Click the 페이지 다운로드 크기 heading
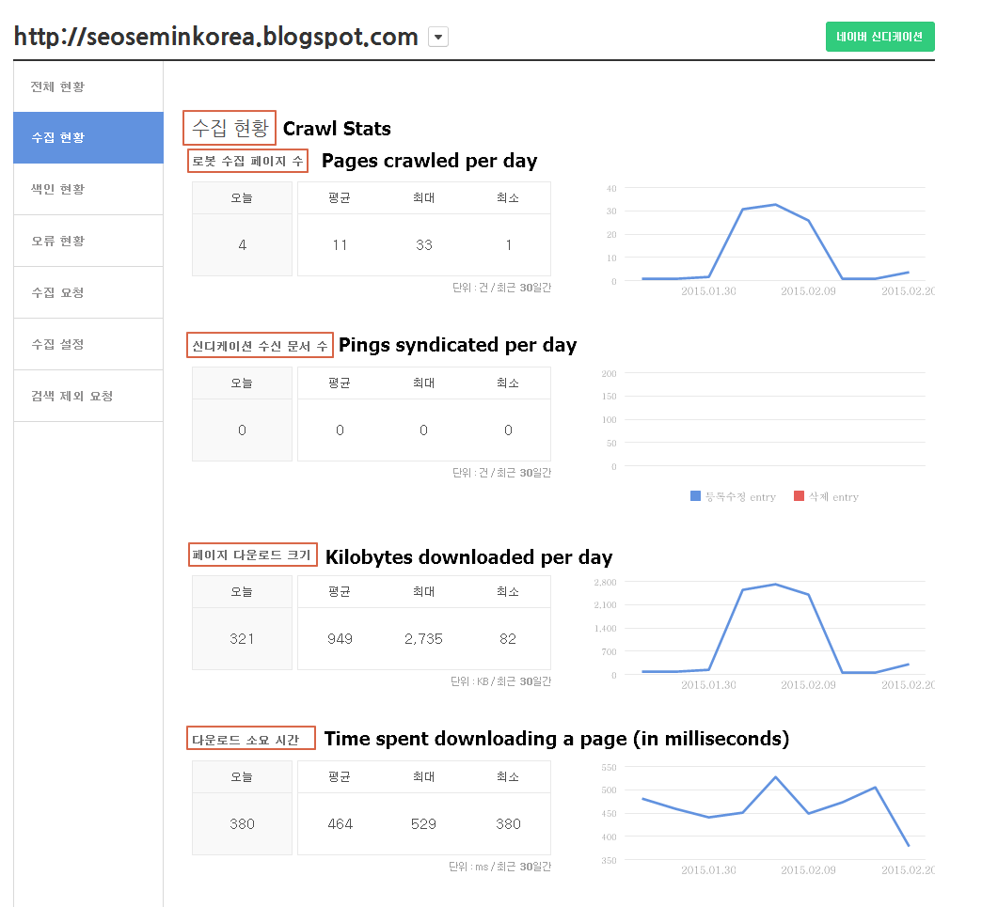This screenshot has width=982, height=907. (x=251, y=555)
